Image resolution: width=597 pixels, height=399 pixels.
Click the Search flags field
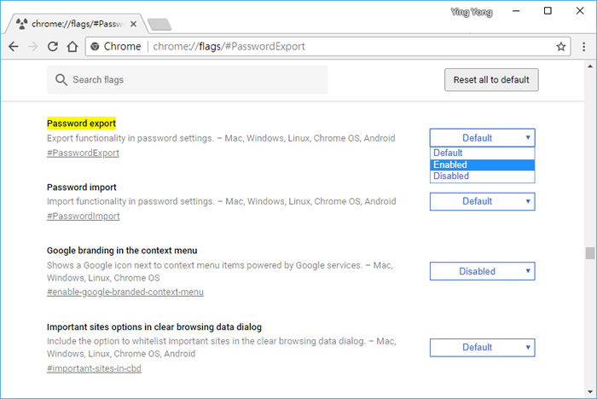click(x=188, y=79)
